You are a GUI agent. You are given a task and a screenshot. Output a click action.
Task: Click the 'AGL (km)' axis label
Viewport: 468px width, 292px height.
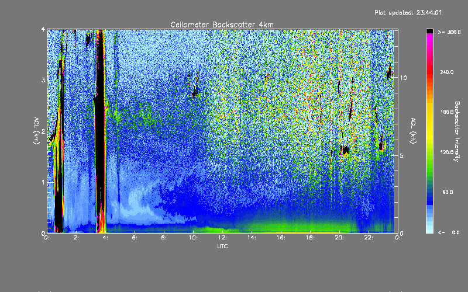pyautogui.click(x=36, y=131)
